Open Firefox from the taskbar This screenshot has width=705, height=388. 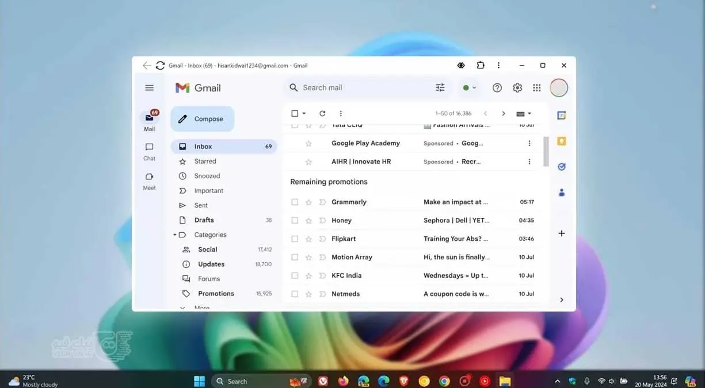point(344,381)
